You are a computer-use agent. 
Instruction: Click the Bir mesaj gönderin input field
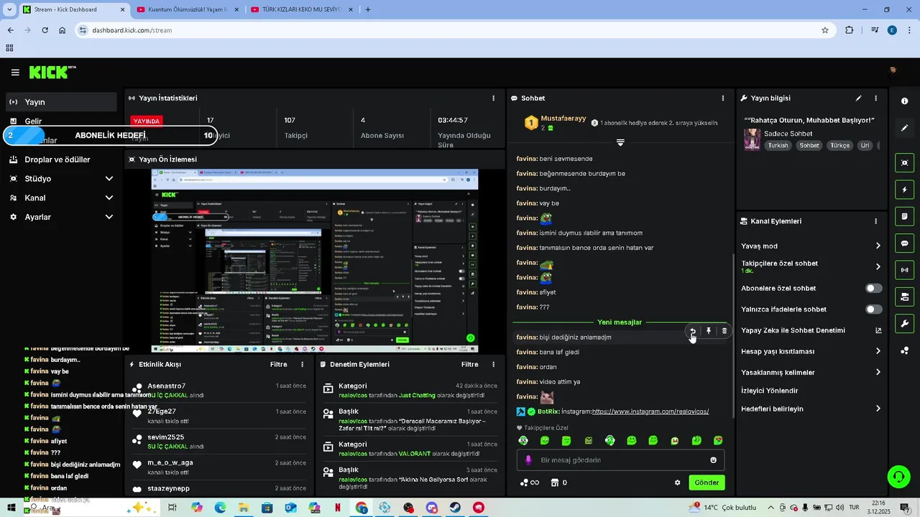tap(620, 460)
